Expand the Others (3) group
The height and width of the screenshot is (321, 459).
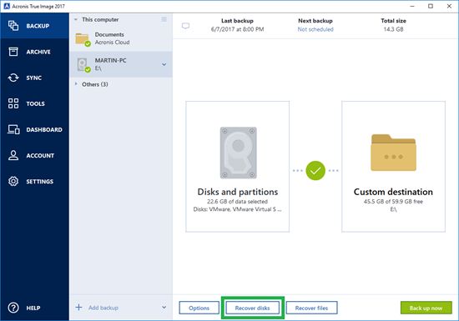coord(76,84)
